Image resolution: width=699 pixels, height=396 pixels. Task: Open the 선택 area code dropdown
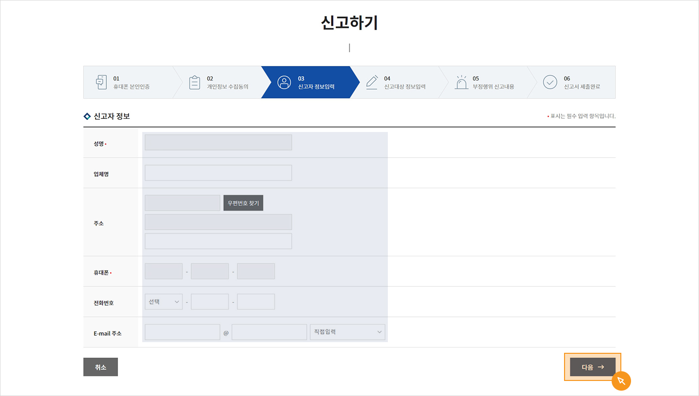click(x=164, y=301)
